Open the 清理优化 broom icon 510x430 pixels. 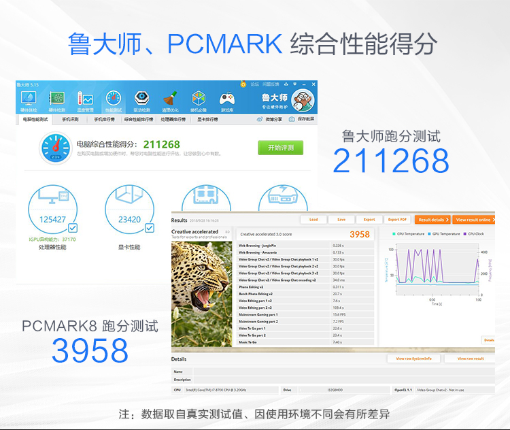pyautogui.click(x=170, y=98)
